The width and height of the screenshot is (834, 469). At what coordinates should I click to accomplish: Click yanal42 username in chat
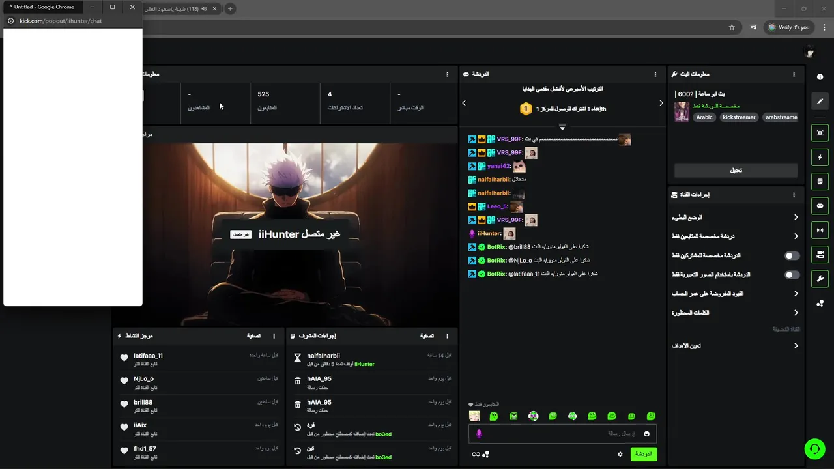(498, 166)
